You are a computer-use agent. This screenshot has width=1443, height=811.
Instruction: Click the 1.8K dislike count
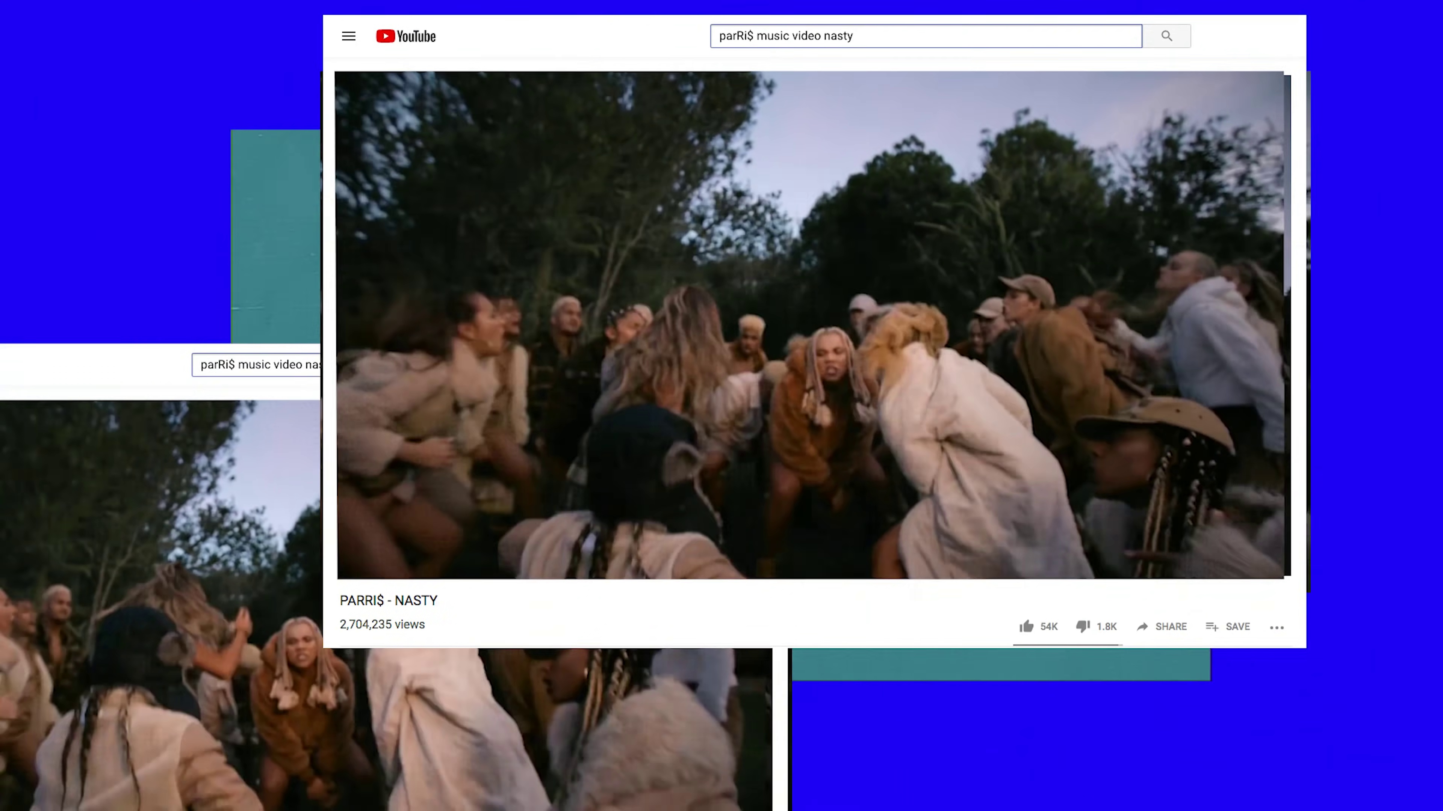point(1106,627)
